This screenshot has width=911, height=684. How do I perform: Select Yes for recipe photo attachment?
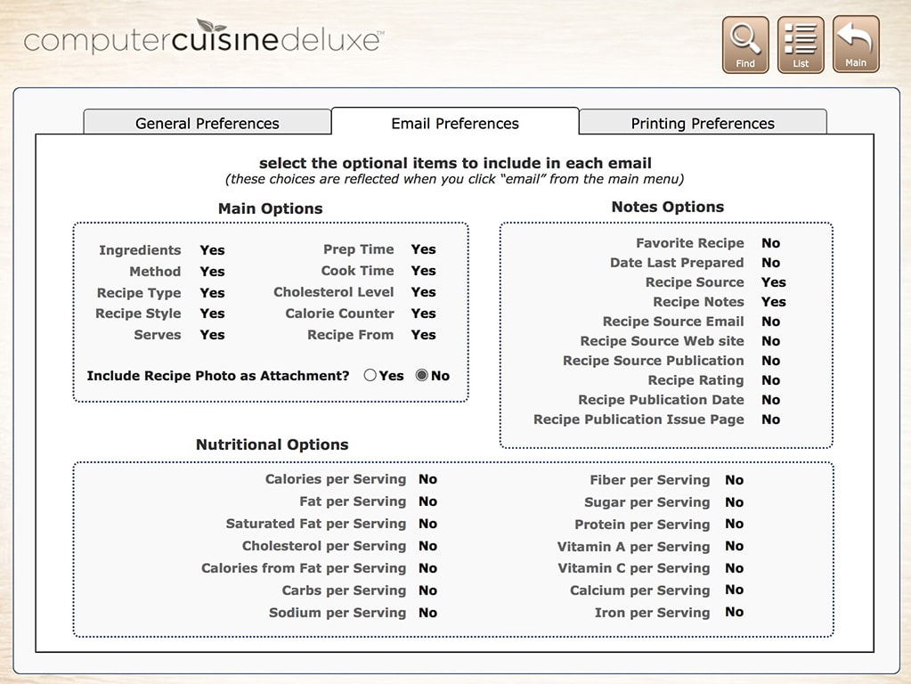point(370,376)
